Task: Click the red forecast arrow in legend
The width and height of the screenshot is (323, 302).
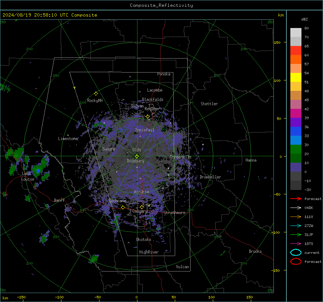Action: click(296, 199)
